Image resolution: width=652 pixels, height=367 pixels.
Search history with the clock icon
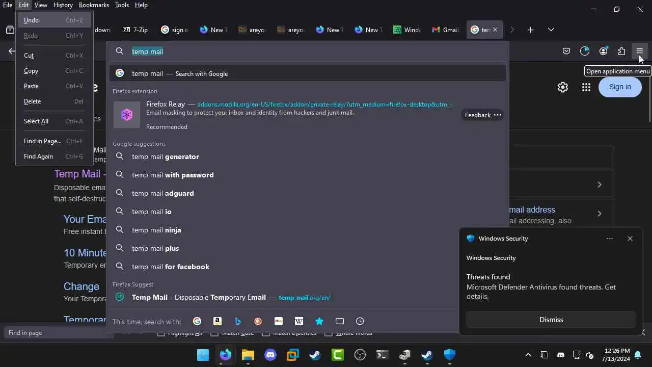point(360,321)
